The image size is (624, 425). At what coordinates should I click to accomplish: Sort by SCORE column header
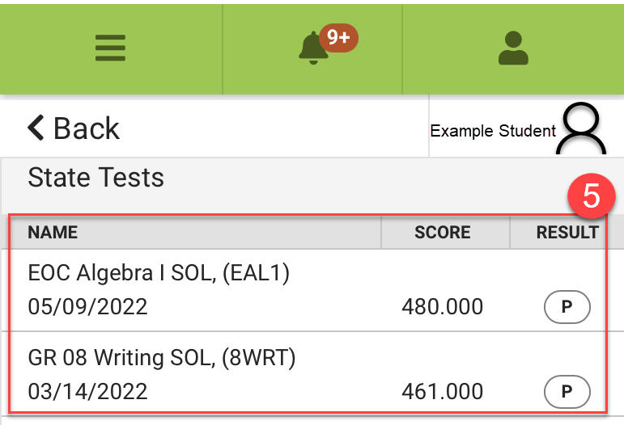click(443, 233)
